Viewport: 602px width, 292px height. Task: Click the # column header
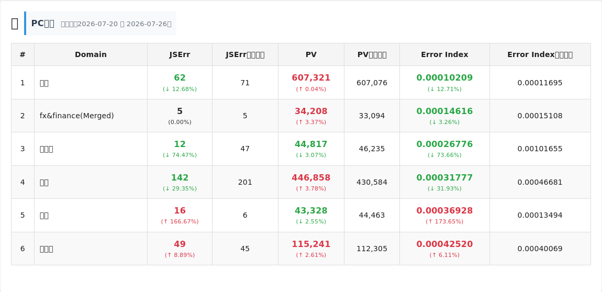[23, 54]
